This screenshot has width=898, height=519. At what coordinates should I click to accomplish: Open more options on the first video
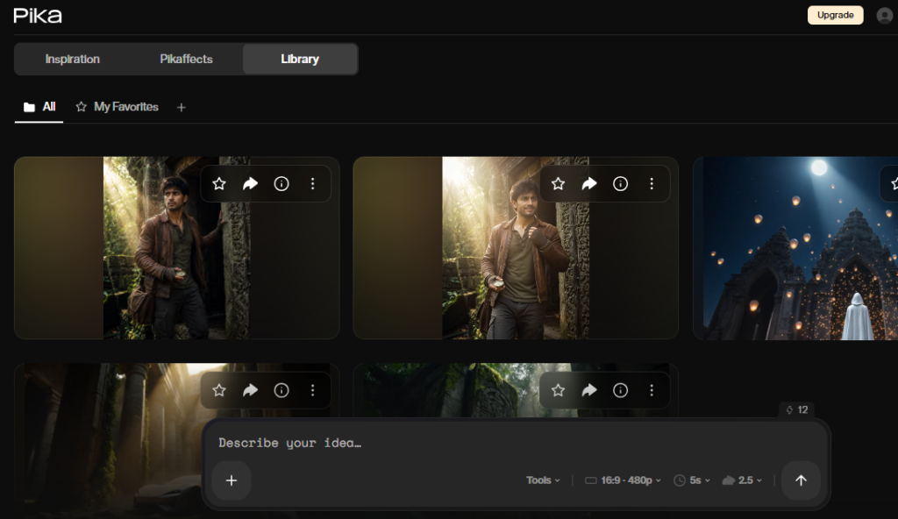click(313, 184)
